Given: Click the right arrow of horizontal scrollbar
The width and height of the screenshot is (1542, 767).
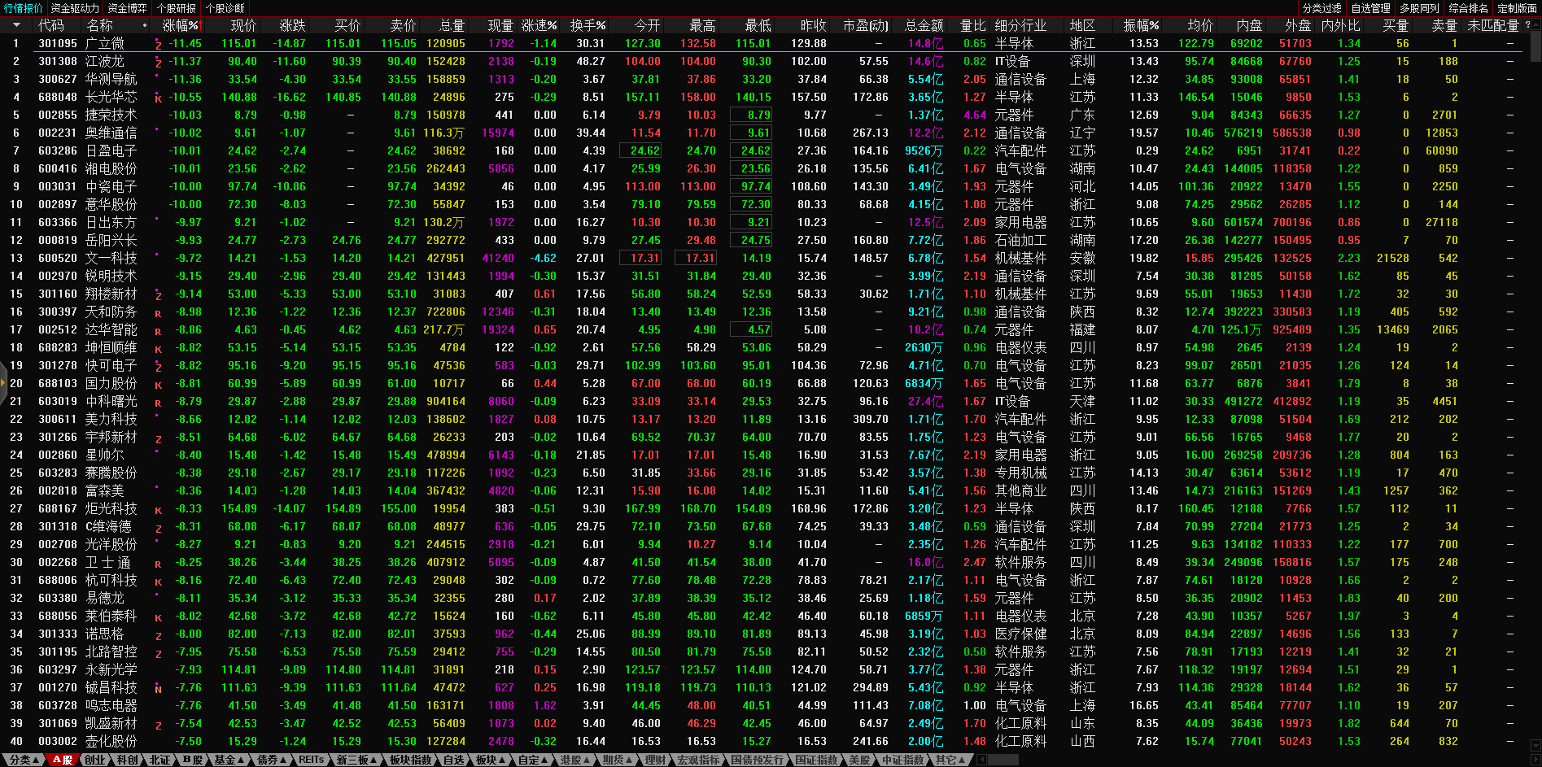Looking at the screenshot, I should coord(1535,760).
